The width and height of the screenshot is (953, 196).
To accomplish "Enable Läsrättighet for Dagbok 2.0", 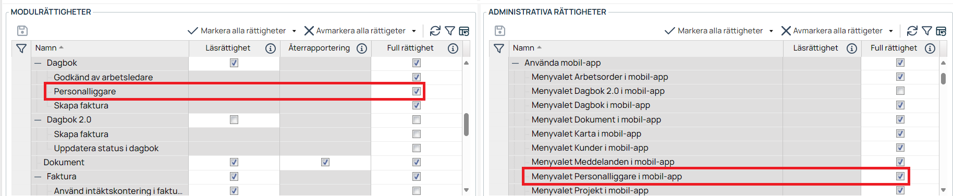I will [x=234, y=120].
